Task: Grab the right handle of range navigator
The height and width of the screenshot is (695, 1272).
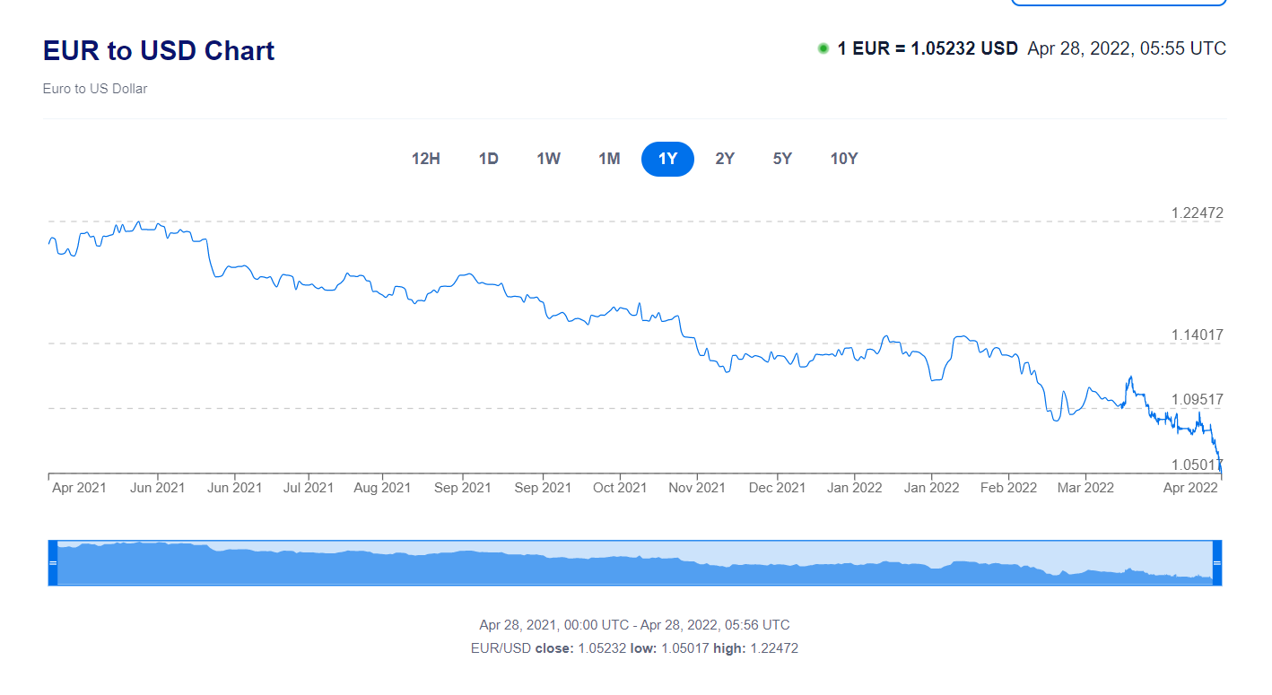Action: tap(1217, 562)
